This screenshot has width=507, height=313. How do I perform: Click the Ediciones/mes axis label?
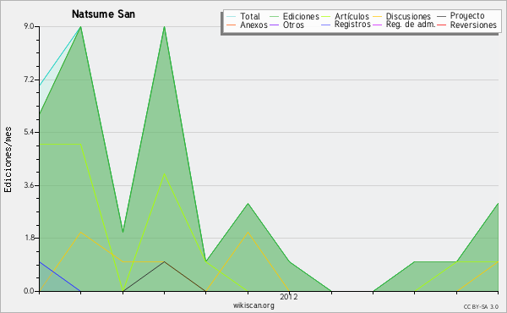pos(8,160)
